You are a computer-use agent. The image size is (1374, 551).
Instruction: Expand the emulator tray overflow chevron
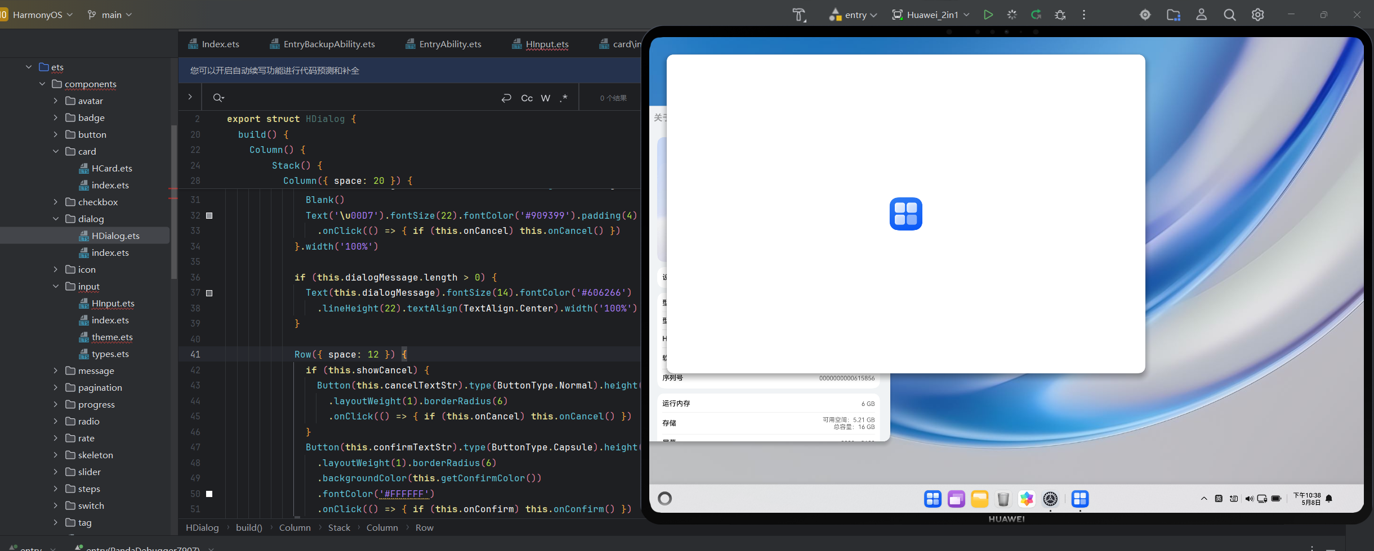(1204, 499)
